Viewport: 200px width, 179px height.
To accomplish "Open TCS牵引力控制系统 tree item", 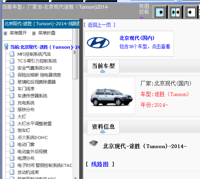I will point(37,61).
